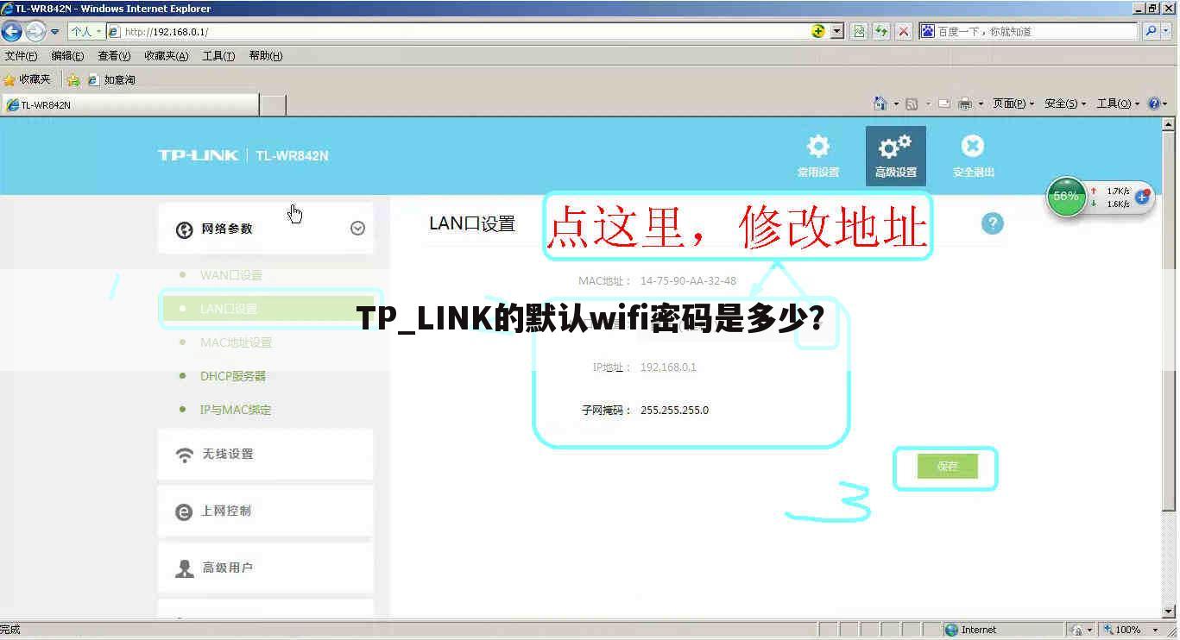Expand the Home button dropdown arrow
This screenshot has width=1180, height=640.
click(896, 104)
